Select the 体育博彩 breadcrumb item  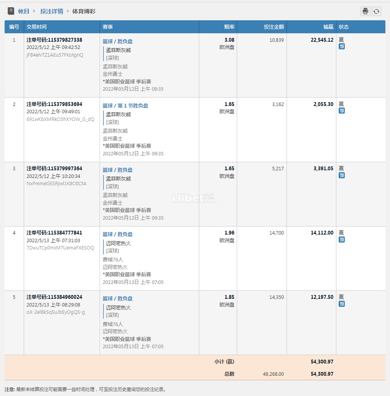[x=84, y=11]
